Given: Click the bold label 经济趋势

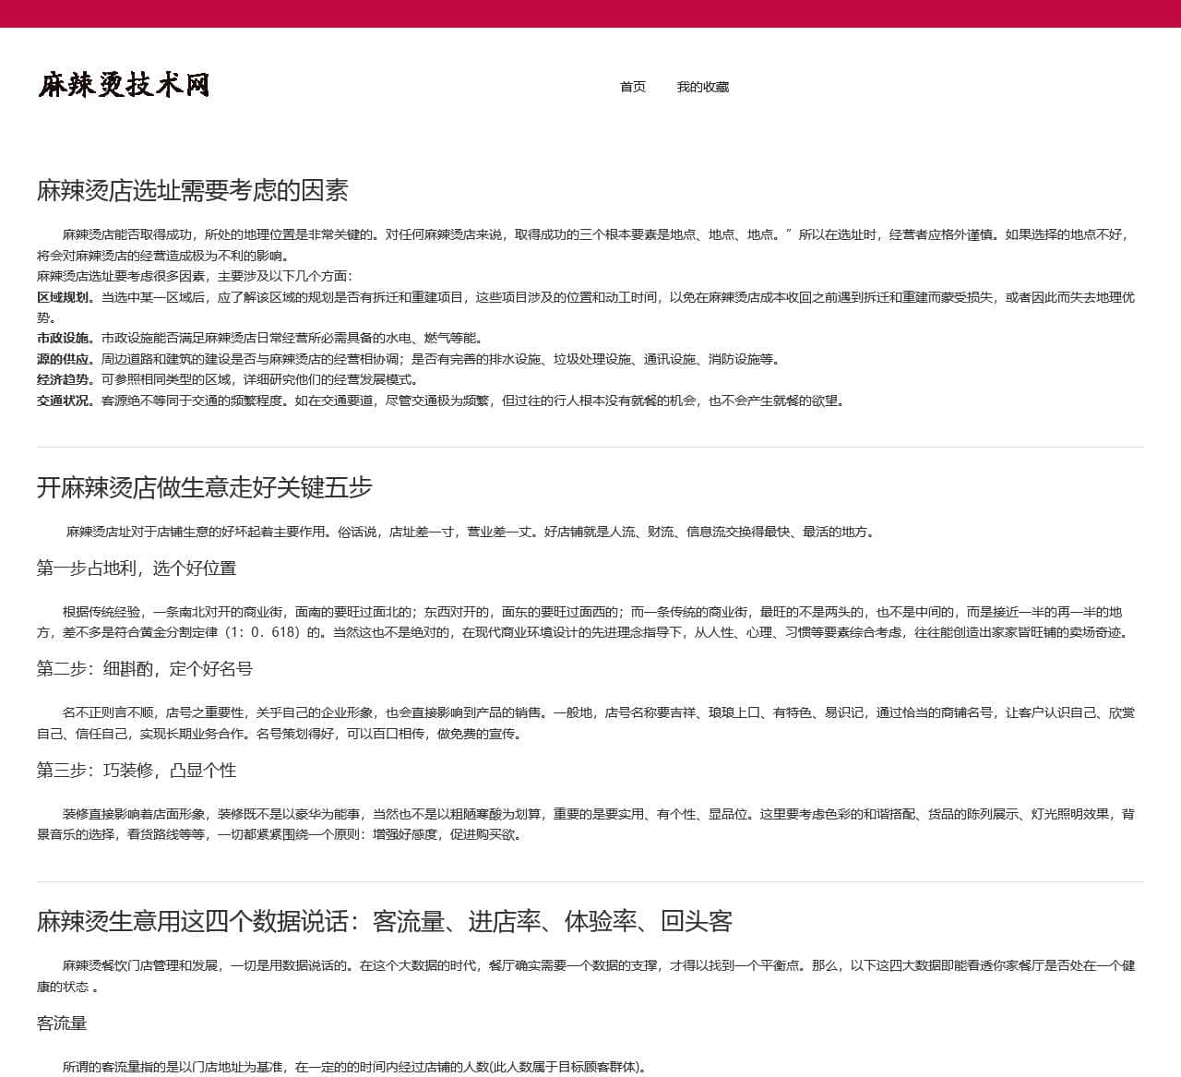Looking at the screenshot, I should pos(61,379).
